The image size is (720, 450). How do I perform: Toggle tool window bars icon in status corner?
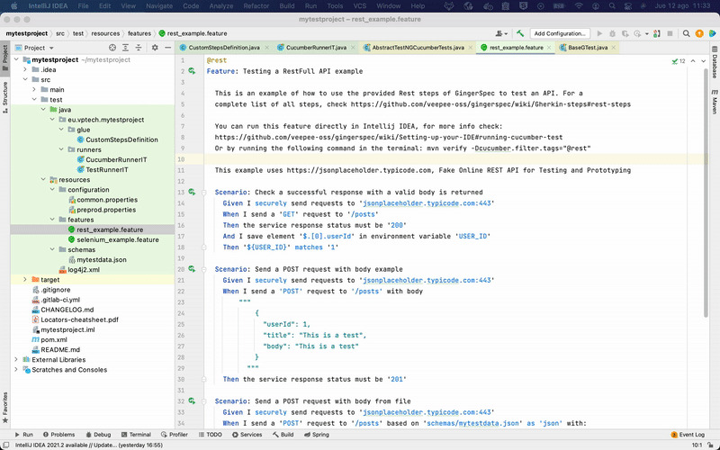[x=5, y=445]
